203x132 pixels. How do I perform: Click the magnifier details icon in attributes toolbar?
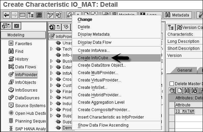coord(172,91)
